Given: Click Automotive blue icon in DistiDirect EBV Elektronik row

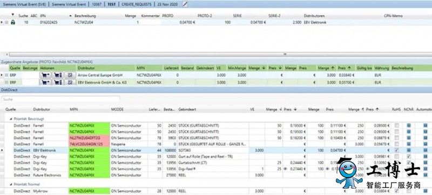Looking at the screenshot, I should tap(426, 150).
